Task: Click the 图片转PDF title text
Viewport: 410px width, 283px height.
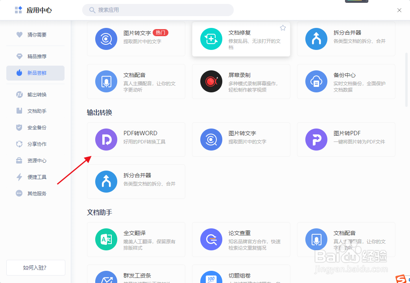Action: (347, 133)
